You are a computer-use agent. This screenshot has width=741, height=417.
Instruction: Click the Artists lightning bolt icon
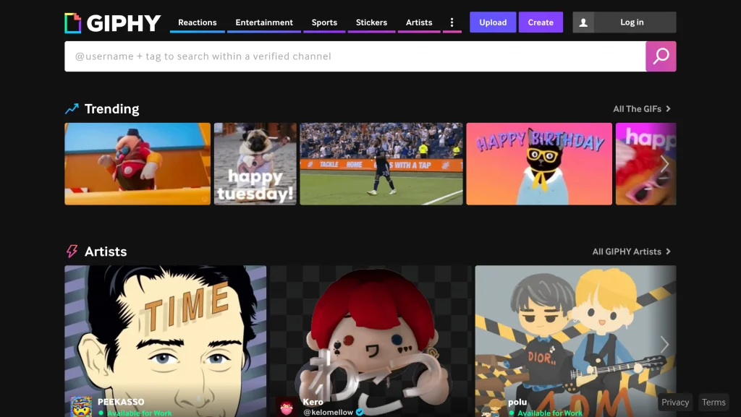tap(72, 251)
